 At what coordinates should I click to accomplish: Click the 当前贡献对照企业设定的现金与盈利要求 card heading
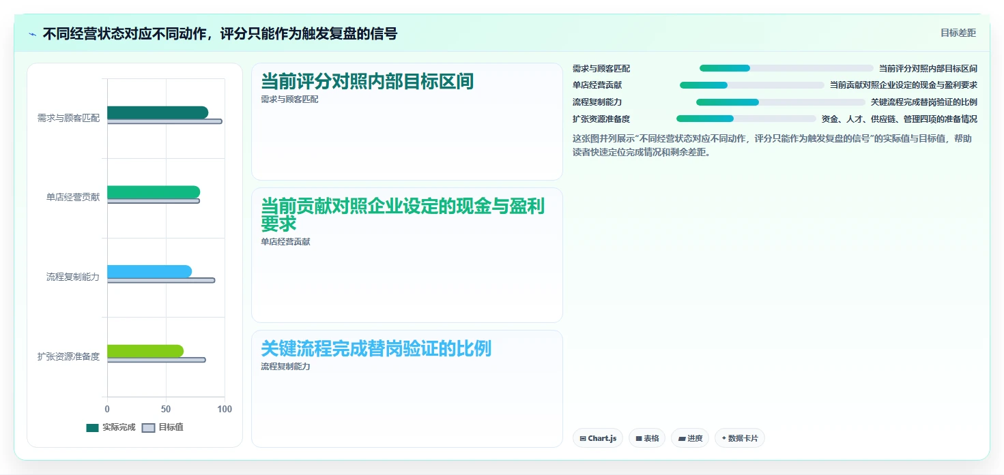pyautogui.click(x=403, y=215)
